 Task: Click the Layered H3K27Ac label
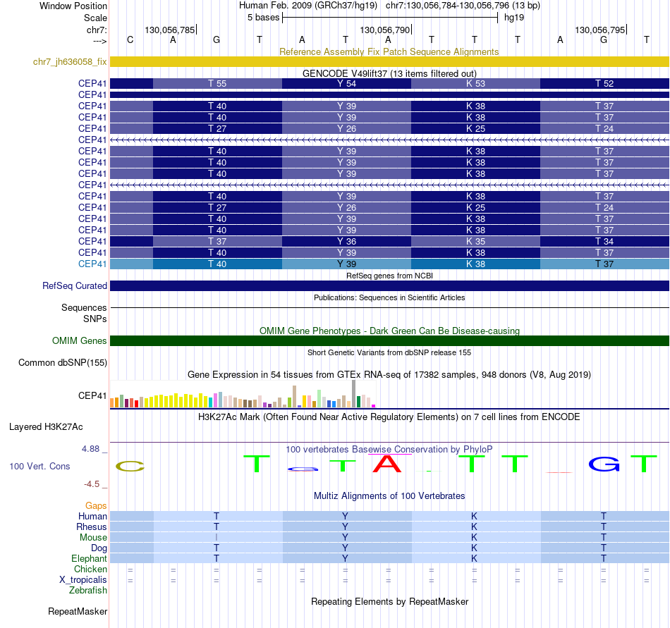pyautogui.click(x=46, y=427)
